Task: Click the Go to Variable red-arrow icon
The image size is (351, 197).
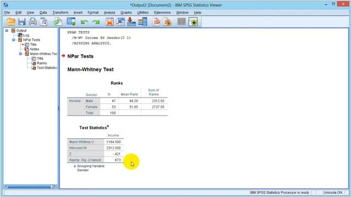Action: click(132, 22)
